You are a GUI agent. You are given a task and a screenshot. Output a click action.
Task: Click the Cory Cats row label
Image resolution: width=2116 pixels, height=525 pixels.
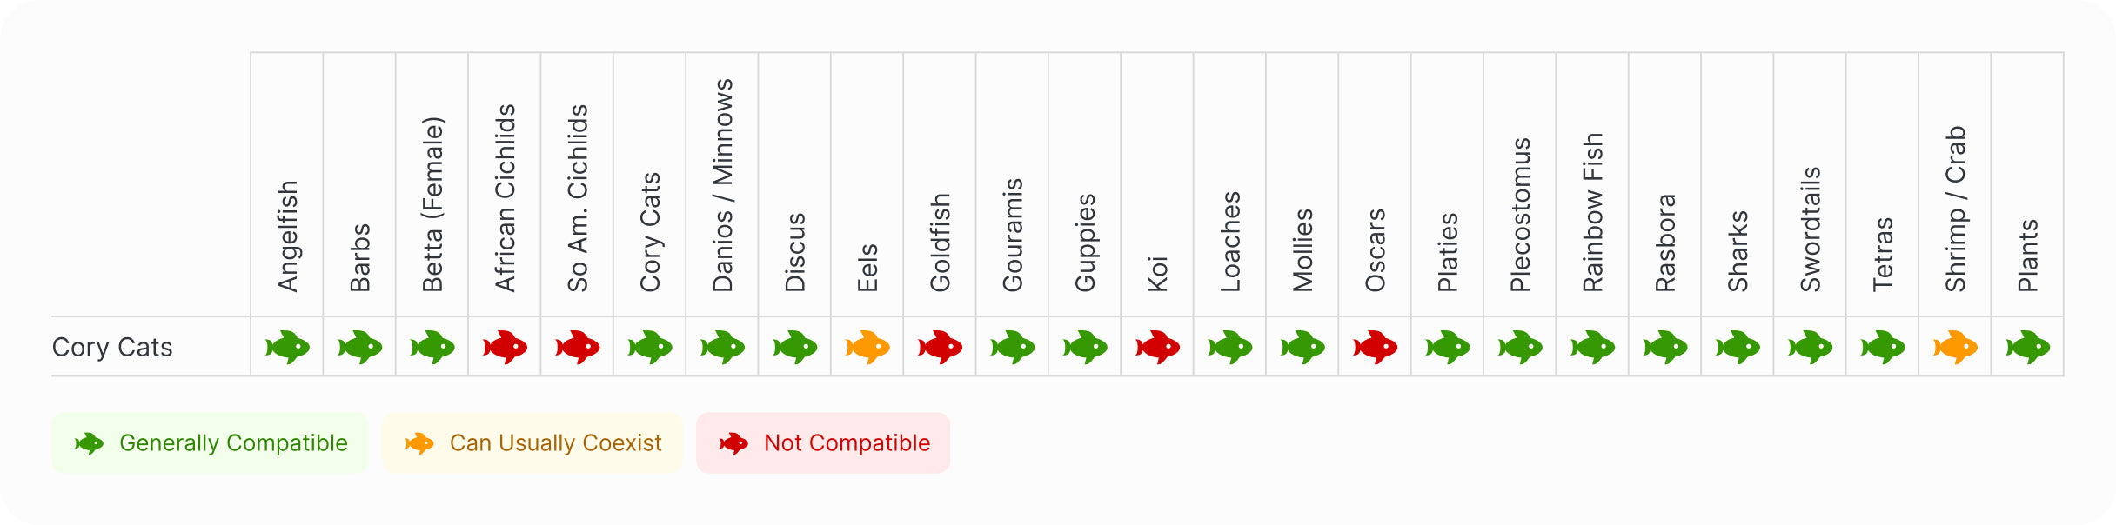click(x=112, y=347)
